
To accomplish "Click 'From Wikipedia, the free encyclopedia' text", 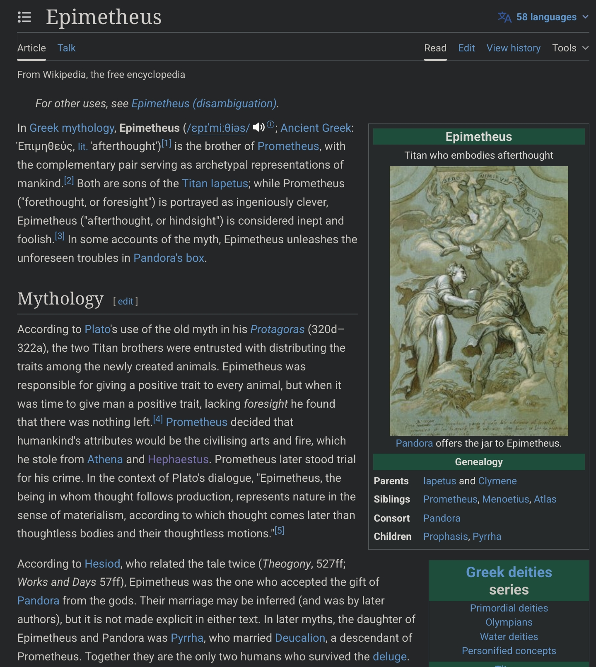I will 101,75.
